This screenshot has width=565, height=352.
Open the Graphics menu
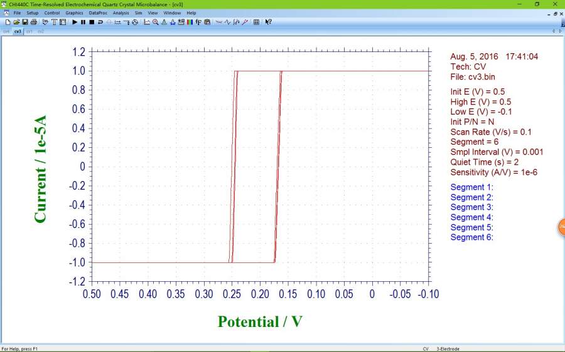(x=74, y=13)
